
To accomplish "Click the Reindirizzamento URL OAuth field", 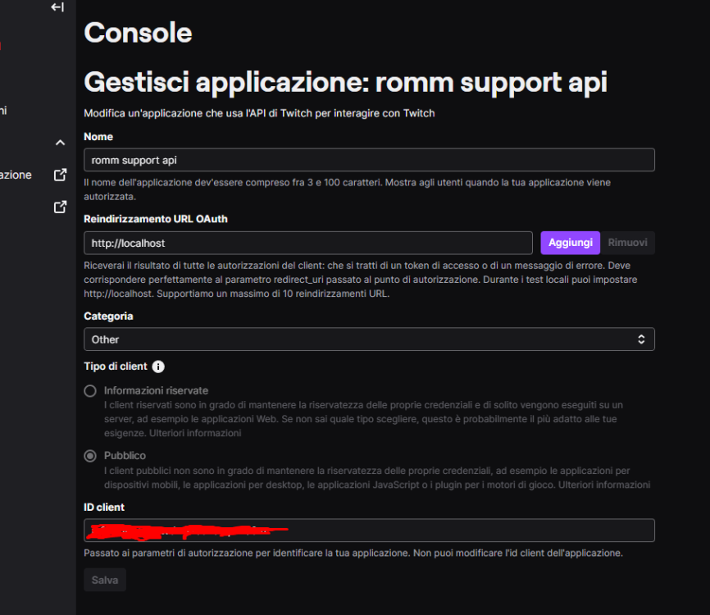I will [x=308, y=244].
